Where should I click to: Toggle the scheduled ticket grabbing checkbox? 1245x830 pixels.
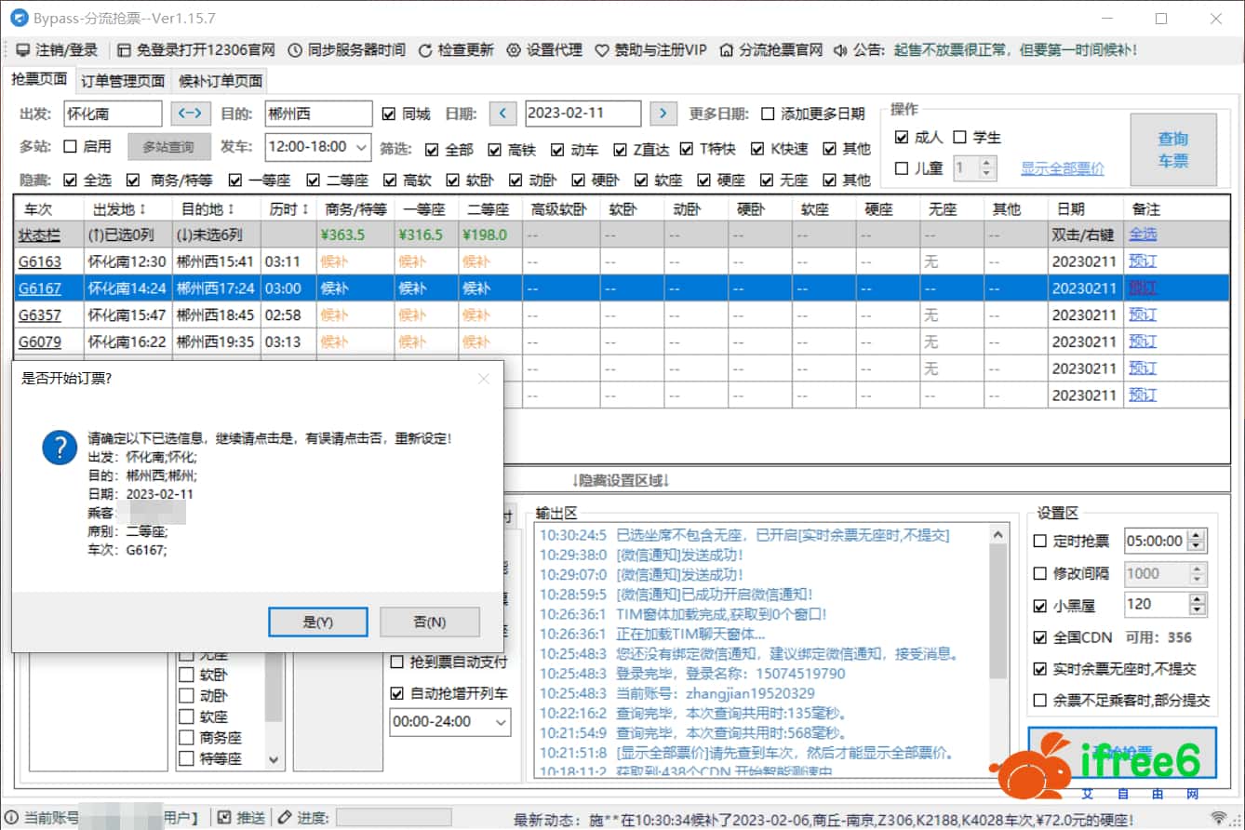(1040, 542)
